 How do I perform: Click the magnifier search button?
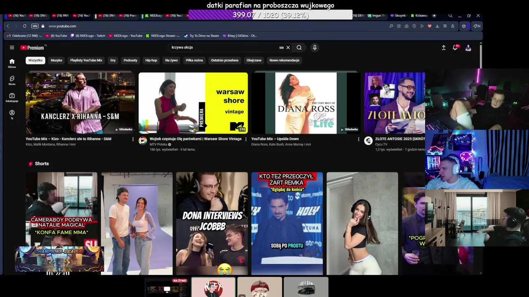pyautogui.click(x=299, y=47)
